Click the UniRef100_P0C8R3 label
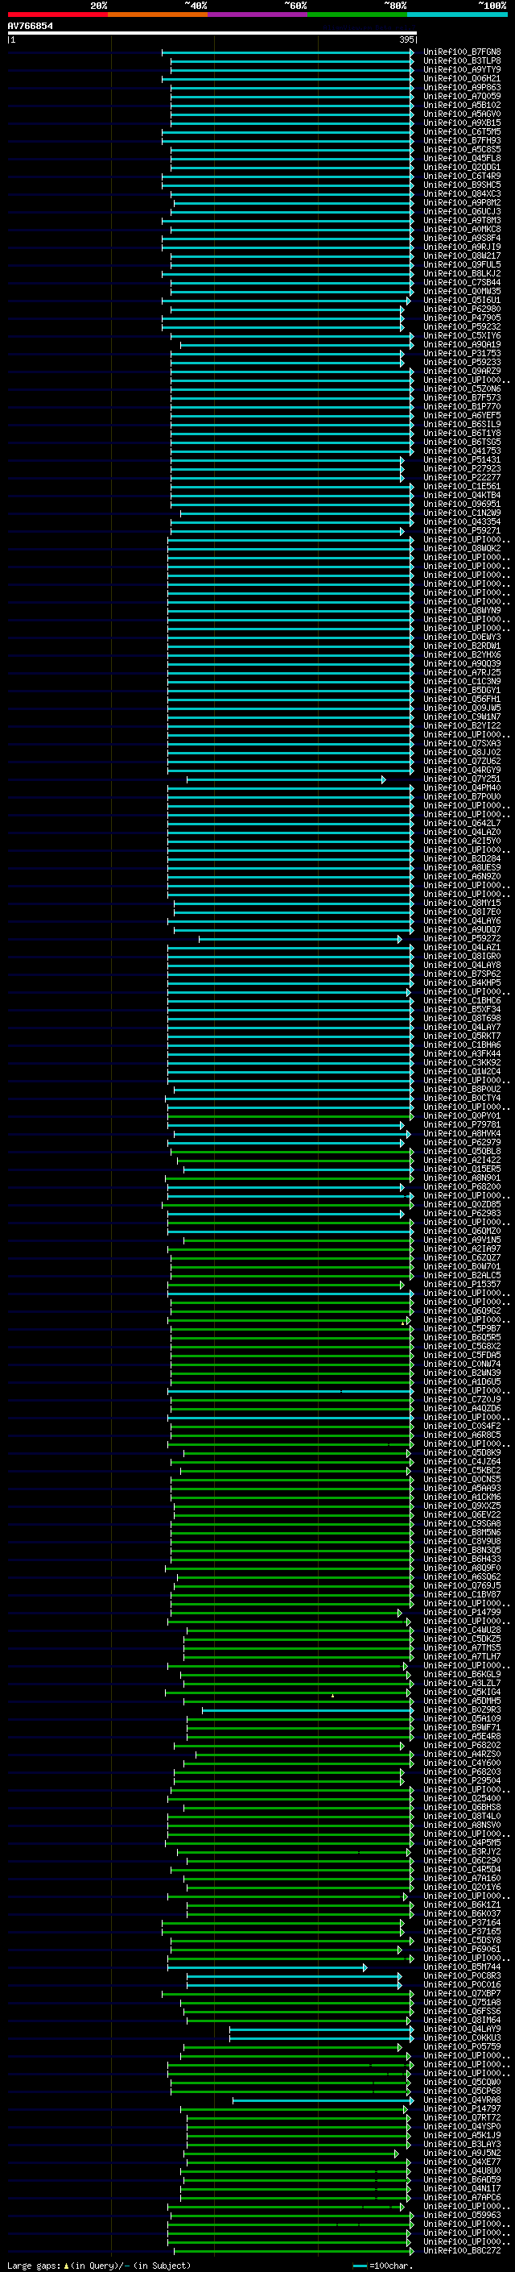Screen dimensions: 515x2272 (x=462, y=1975)
